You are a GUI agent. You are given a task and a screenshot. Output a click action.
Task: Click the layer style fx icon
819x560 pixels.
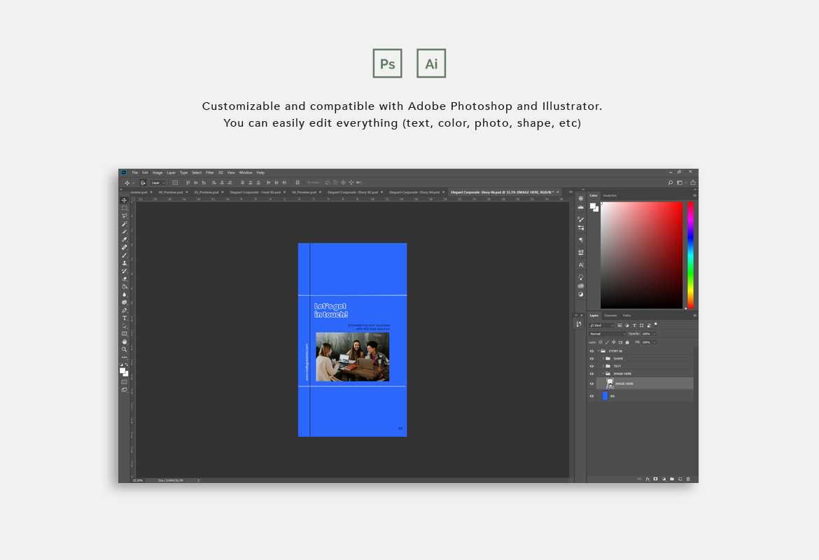point(647,479)
